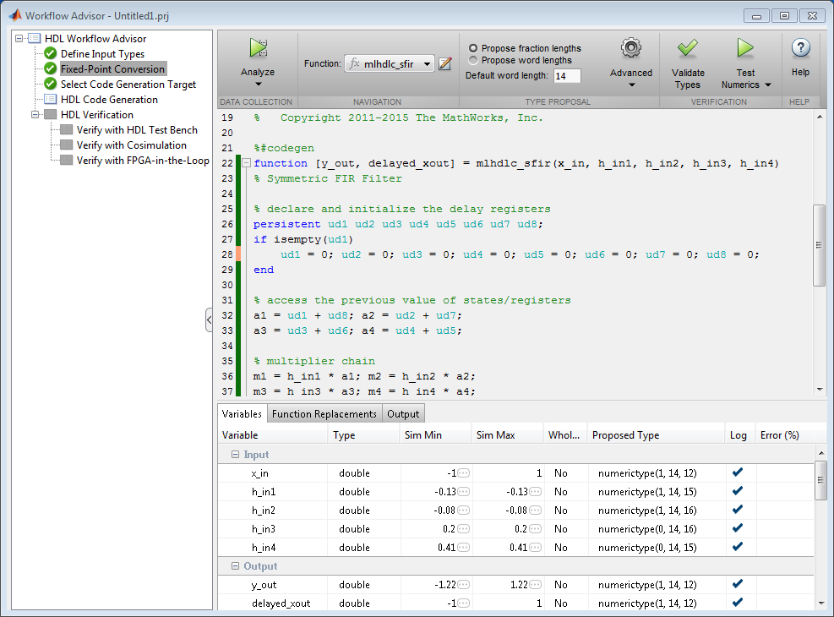The width and height of the screenshot is (834, 617).
Task: Click the ellipsis icon beside x_in Sim Min
Action: point(463,473)
